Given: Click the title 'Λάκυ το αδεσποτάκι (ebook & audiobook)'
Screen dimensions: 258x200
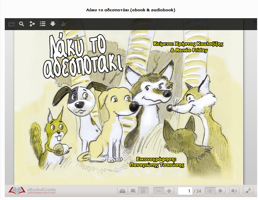Looking at the screenshot, I should tap(130, 10).
